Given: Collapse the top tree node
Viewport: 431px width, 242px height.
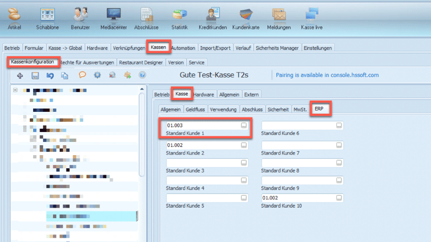Looking at the screenshot, I should point(15,90).
